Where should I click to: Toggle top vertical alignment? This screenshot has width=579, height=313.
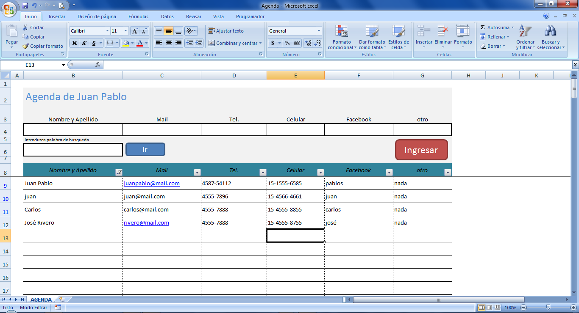pyautogui.click(x=159, y=31)
